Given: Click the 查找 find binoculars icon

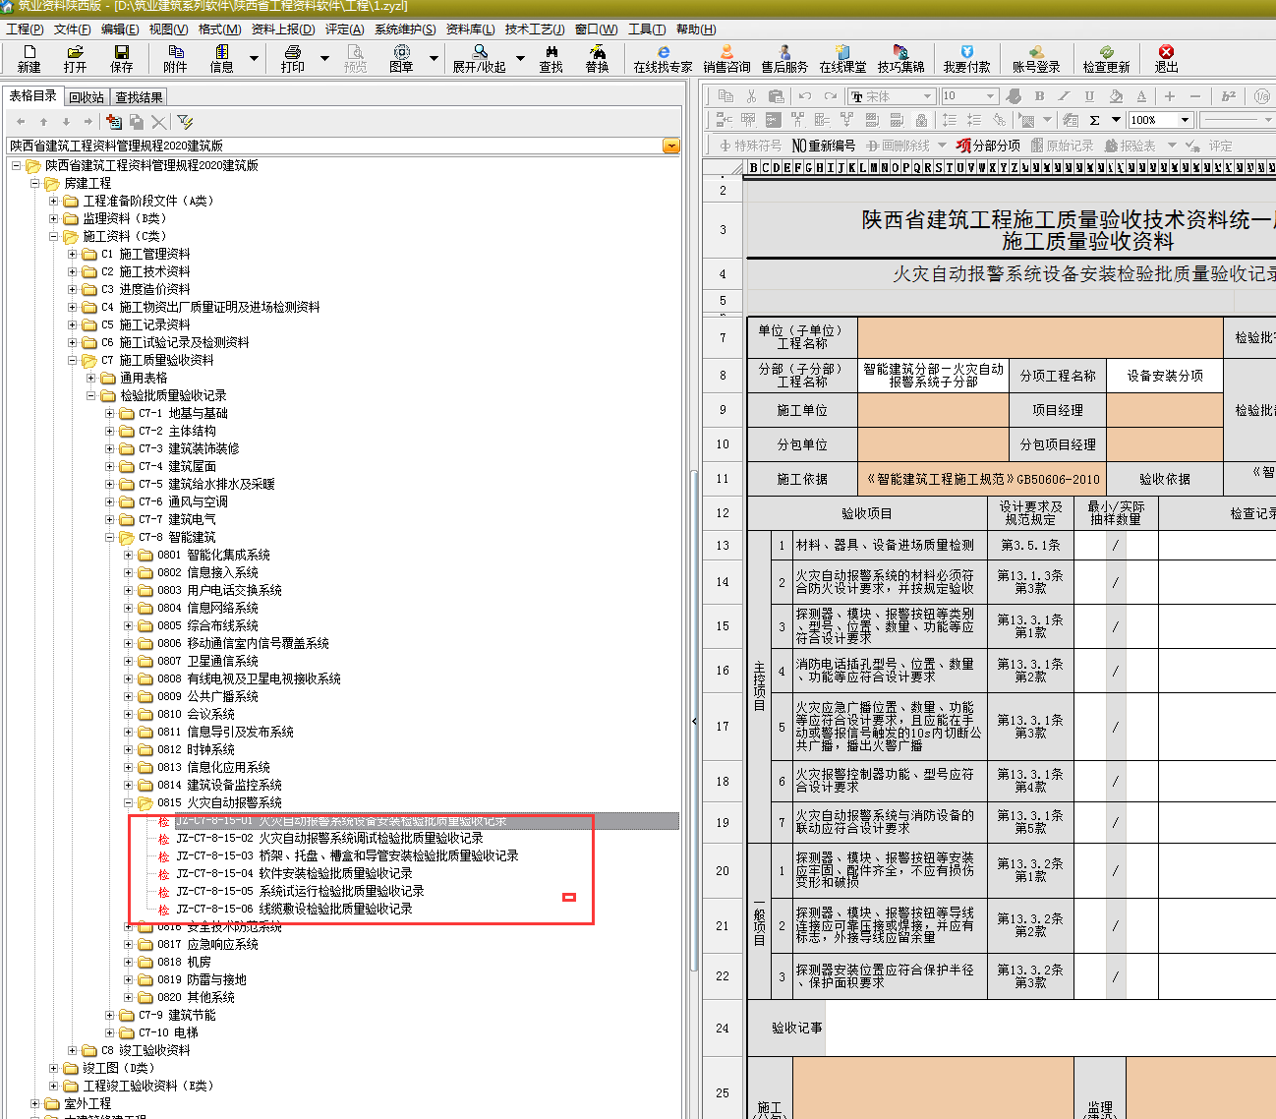Looking at the screenshot, I should 551,58.
